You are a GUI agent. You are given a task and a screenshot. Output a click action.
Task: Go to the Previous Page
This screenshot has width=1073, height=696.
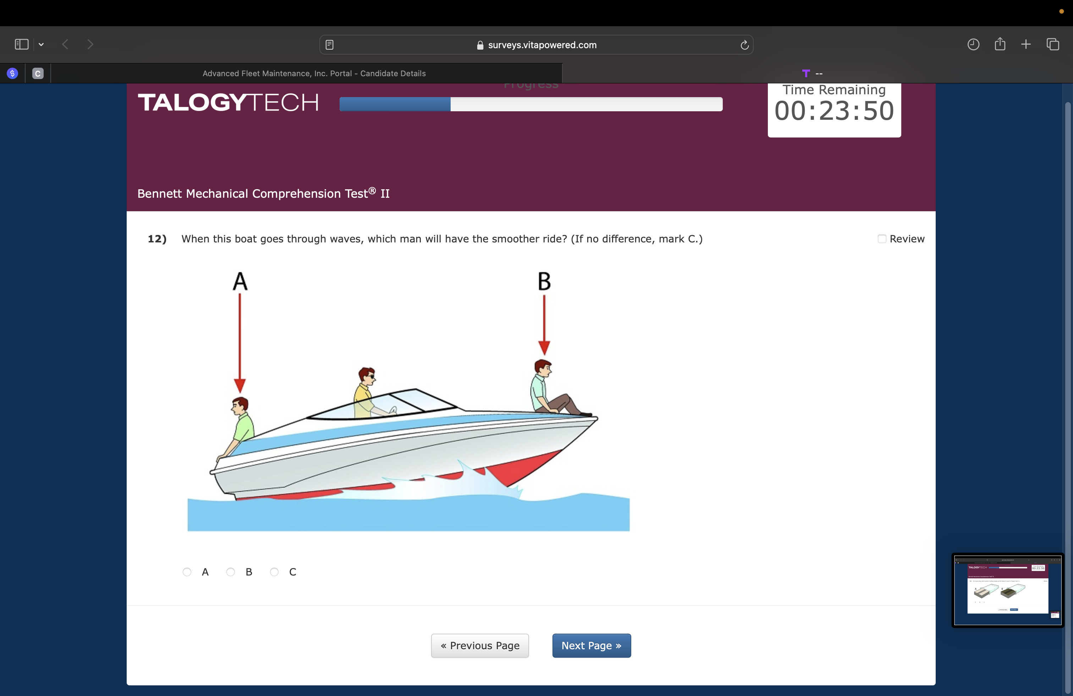pyautogui.click(x=480, y=646)
